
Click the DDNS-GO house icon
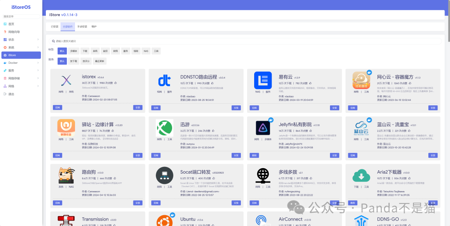[x=361, y=221]
